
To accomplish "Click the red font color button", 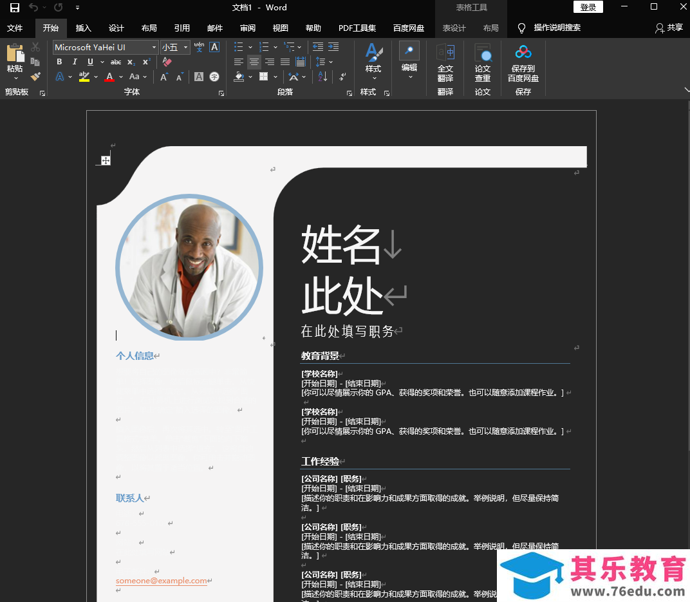I will click(109, 77).
